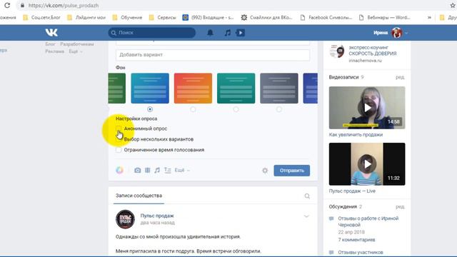Viewport: 457px width, 257px height.
Task: Open the Вебинары — Word bookmark
Action: (384, 17)
